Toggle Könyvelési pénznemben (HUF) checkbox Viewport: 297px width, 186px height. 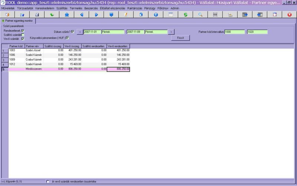67,38
